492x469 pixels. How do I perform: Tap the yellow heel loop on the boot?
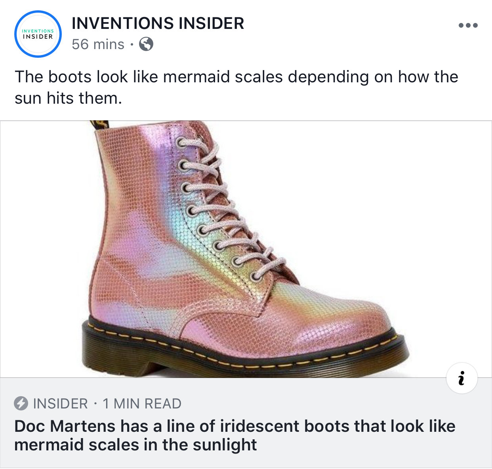(99, 125)
